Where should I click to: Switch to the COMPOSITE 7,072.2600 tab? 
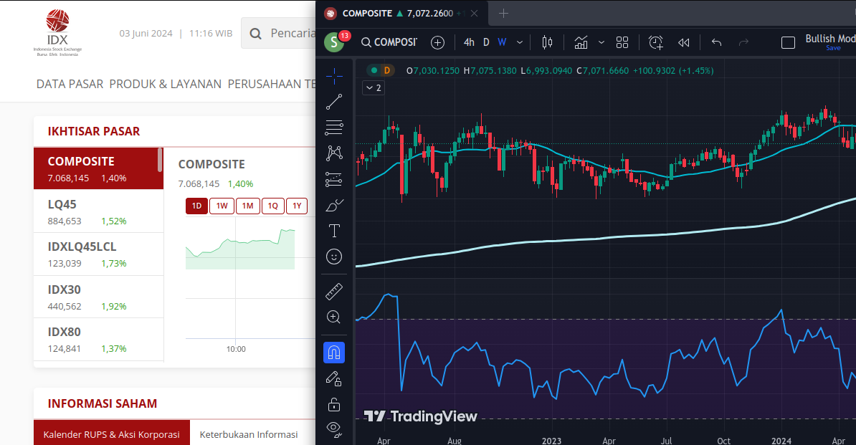(x=403, y=14)
